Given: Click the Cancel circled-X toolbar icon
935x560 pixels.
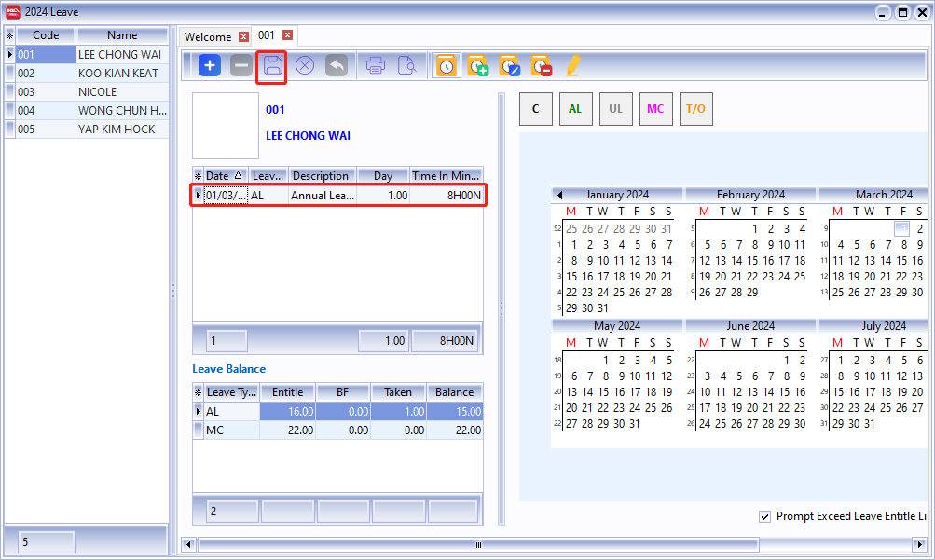Looking at the screenshot, I should pos(305,66).
